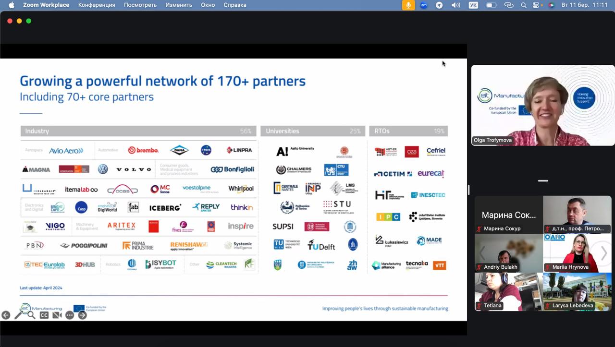Click muted mic icon on Andriy Bulakh tile

[480, 267]
